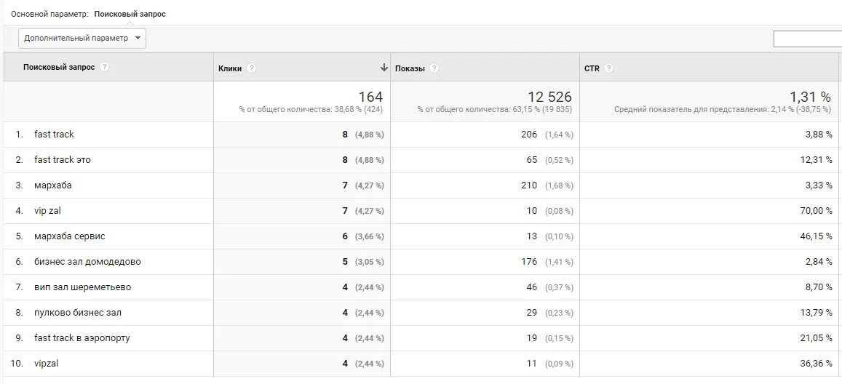Open the "fast track это" query
Screen dimensions: 842x384
pyautogui.click(x=63, y=160)
